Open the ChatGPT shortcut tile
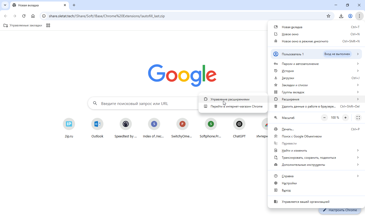365x218 pixels. pyautogui.click(x=239, y=124)
